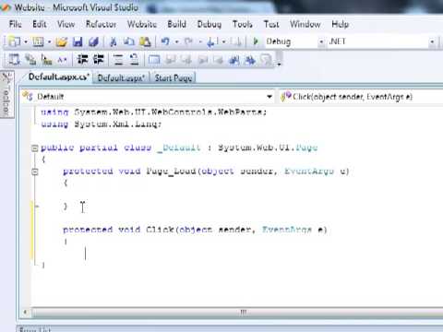Switch to the Default.aspx.cs tab
The width and height of the screenshot is (443, 332).
(x=58, y=77)
